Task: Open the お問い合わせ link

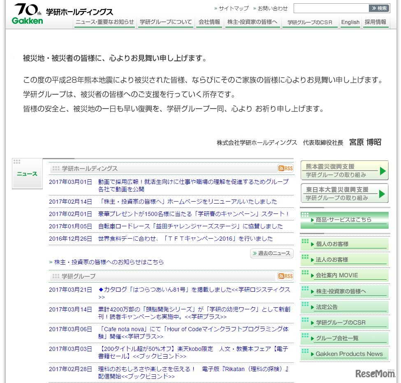Action: [x=271, y=8]
